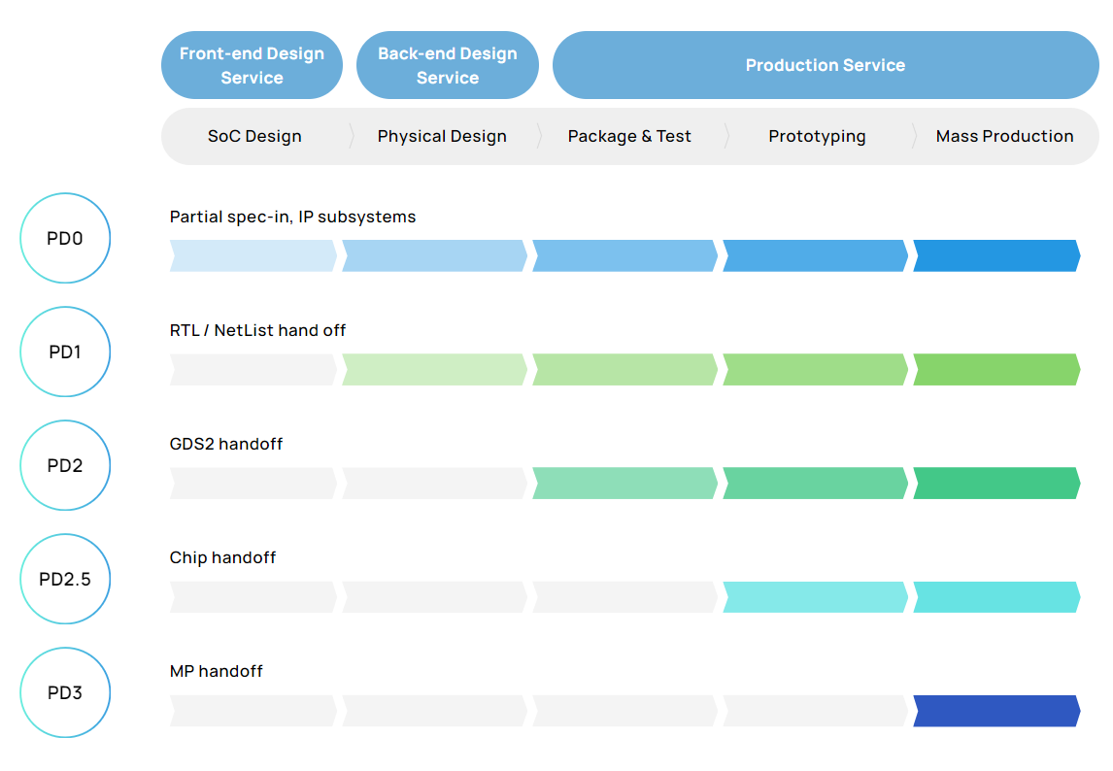The height and width of the screenshot is (771, 1113).
Task: Click the first cyan PD2.5 arrow segment
Action: [x=816, y=597]
